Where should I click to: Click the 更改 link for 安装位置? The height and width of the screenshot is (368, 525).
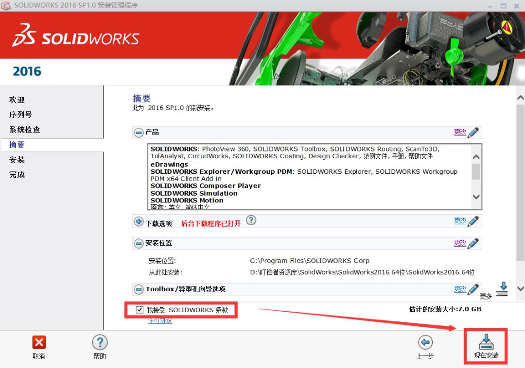pos(460,243)
